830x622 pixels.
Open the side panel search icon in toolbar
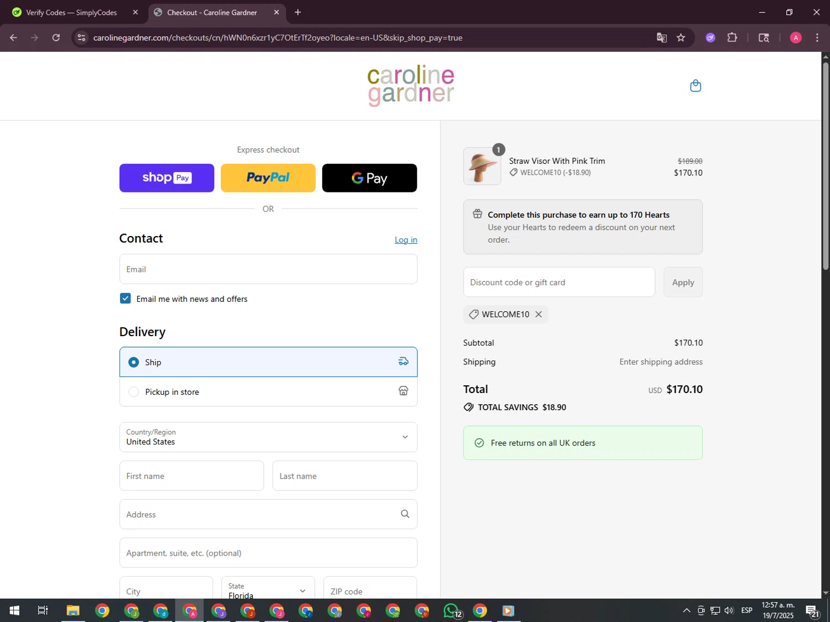[764, 38]
